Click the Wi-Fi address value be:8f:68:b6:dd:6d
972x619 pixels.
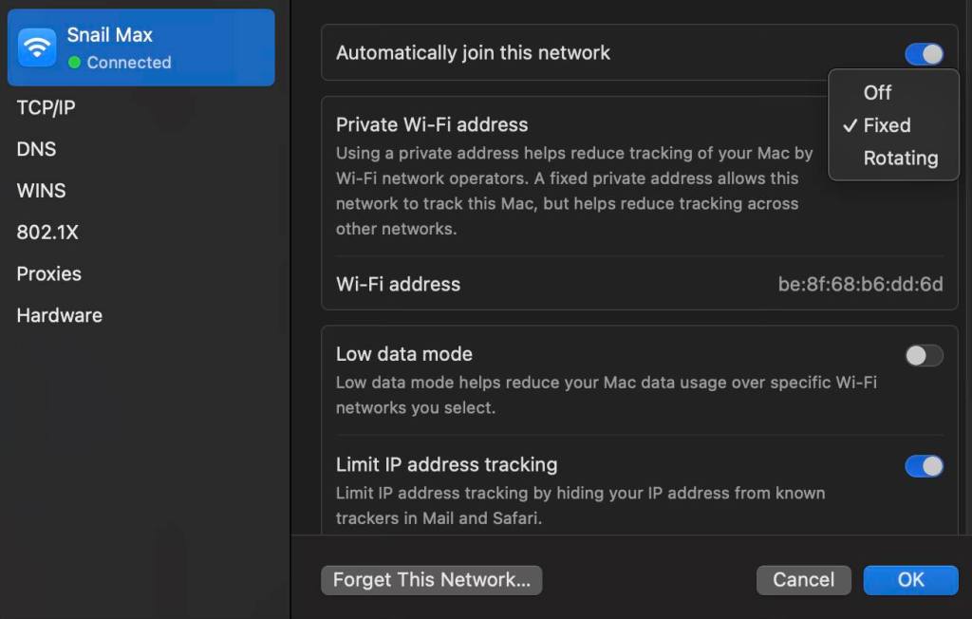pos(860,284)
